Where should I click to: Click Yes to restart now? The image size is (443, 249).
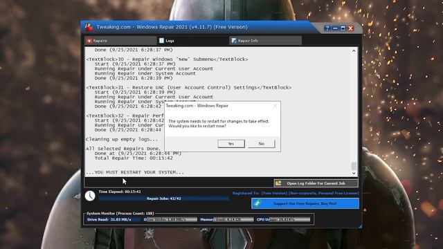coord(231,144)
